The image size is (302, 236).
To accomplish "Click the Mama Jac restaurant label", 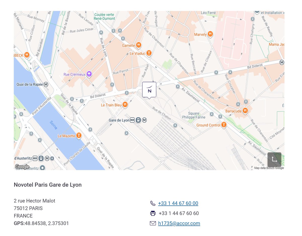I will [x=277, y=45].
